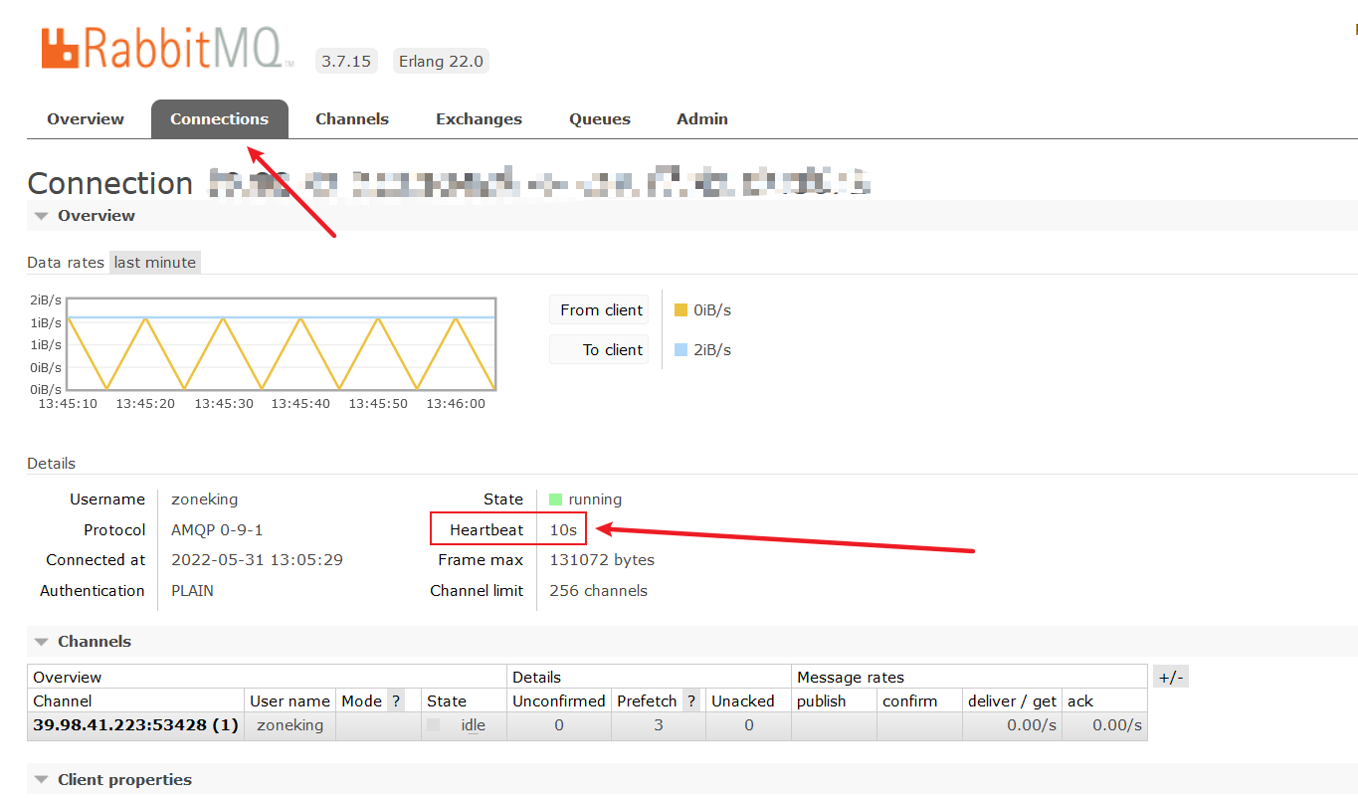
Task: Click the AMQP 0-9-1 protocol value
Action: click(217, 530)
